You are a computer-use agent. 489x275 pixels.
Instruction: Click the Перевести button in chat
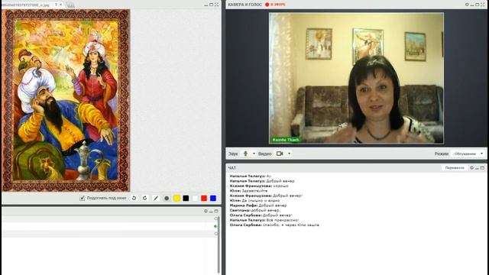coord(455,168)
